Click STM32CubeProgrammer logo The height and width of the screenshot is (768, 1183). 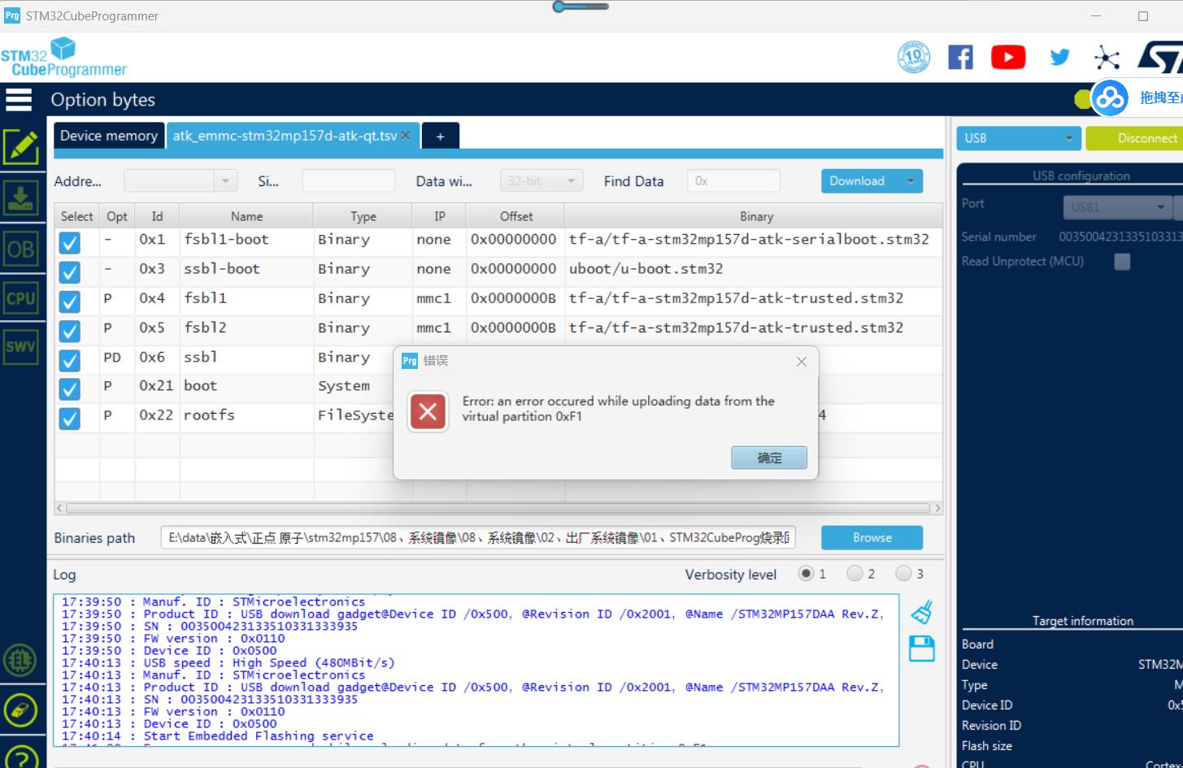tap(64, 58)
